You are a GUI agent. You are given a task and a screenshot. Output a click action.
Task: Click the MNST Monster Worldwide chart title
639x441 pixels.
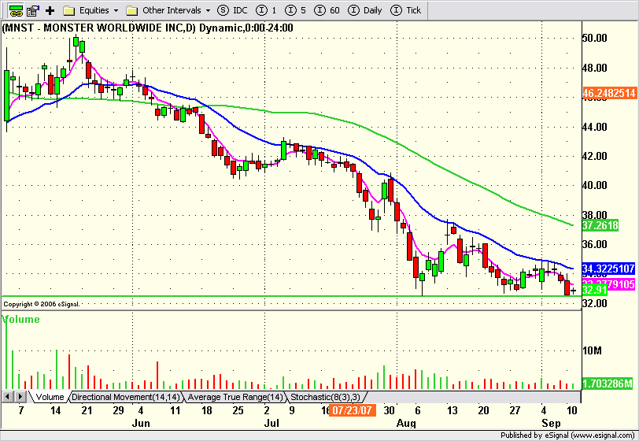point(148,28)
